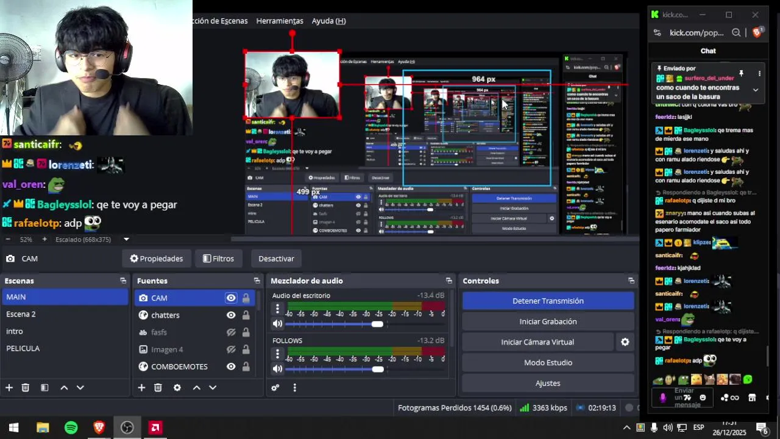Screen dimensions: 780x439
Task: Click zoom indicator in Kick address bar
Action: point(736,33)
